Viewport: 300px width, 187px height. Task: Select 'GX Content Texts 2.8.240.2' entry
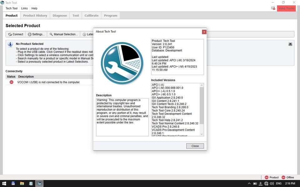click(x=169, y=104)
